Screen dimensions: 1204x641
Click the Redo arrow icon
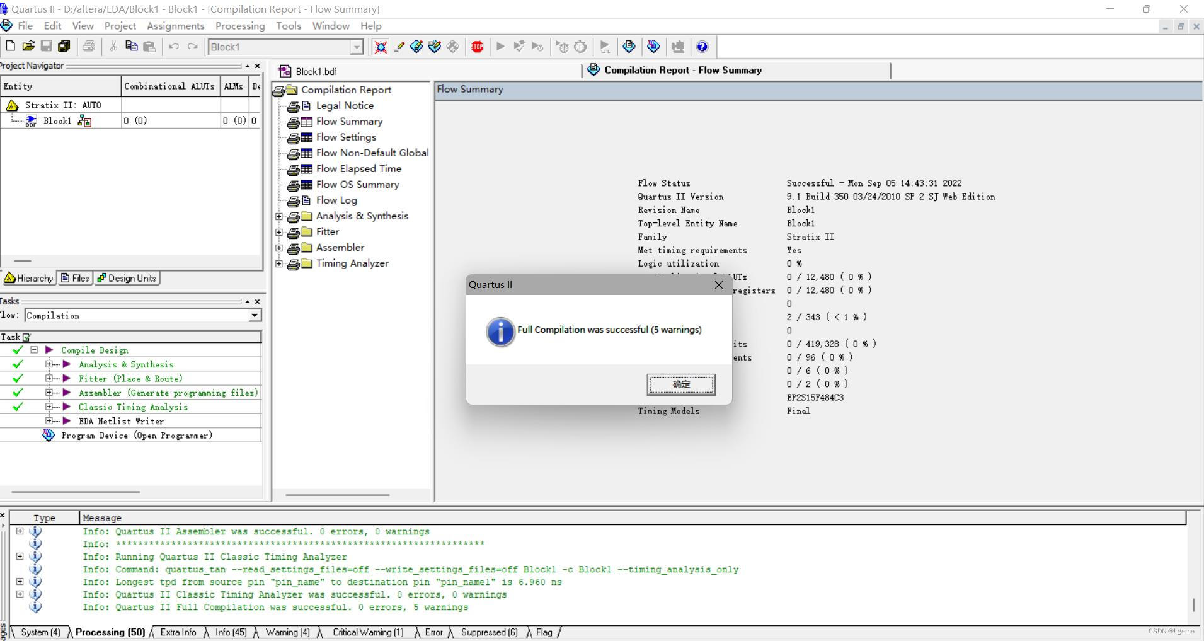pos(193,46)
